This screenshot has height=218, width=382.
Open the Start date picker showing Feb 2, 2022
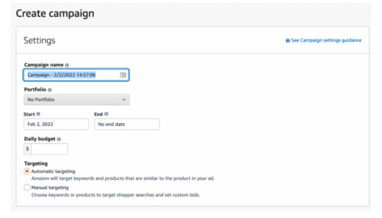click(56, 124)
